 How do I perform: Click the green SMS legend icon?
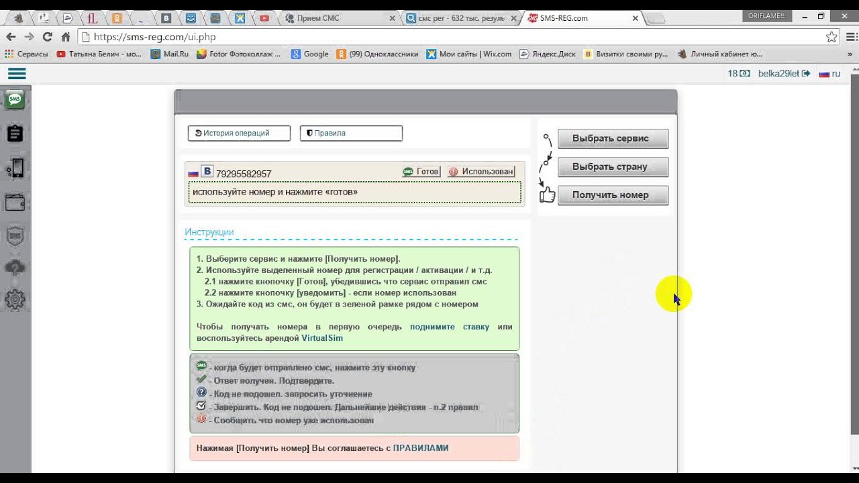(x=201, y=366)
